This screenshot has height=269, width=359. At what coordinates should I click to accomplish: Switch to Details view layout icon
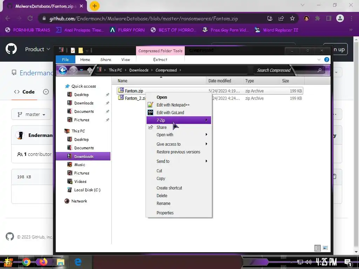318,248
